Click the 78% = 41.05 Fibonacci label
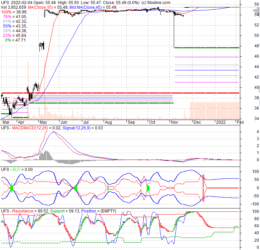The width and height of the screenshot is (260, 250). click(15, 17)
